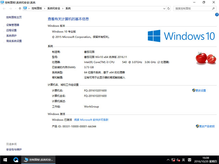The height and width of the screenshot is (164, 219).
Task: Expand the chevron after 系统和安全 breadcrumb
Action: coord(63,9)
